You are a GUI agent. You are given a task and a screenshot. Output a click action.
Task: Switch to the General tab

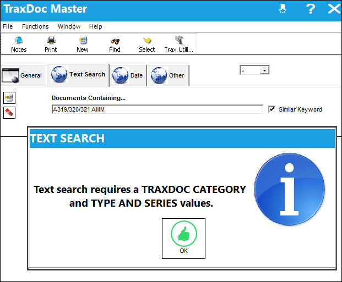(24, 75)
